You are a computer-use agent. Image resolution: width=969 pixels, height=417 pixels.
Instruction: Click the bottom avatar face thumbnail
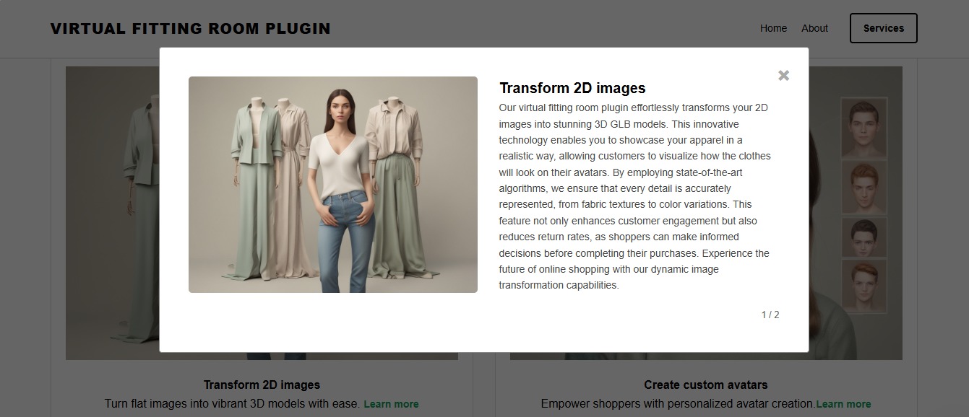(865, 286)
